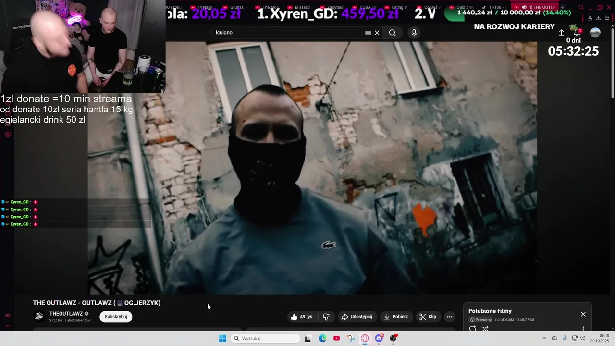Open the YouTube account avatar menu
615x346 pixels.
point(595,33)
